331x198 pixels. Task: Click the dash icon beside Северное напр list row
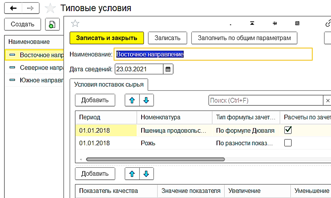[x=12, y=68]
